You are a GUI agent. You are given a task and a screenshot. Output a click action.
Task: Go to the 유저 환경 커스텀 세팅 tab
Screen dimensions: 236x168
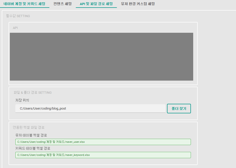tap(138, 4)
